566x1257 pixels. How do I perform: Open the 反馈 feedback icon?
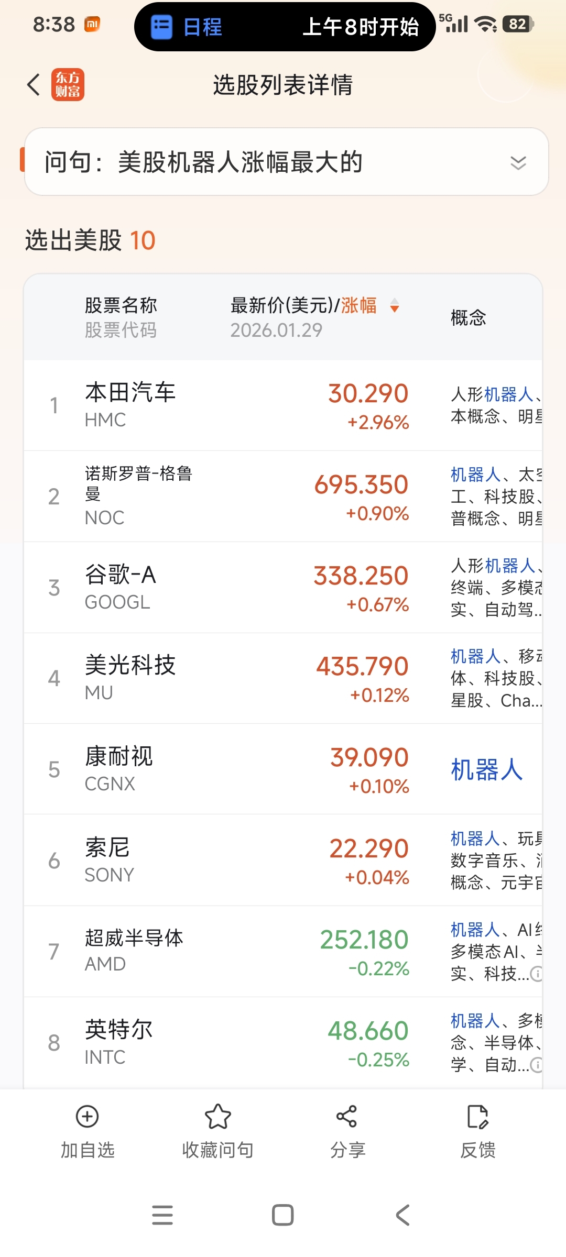477,1116
